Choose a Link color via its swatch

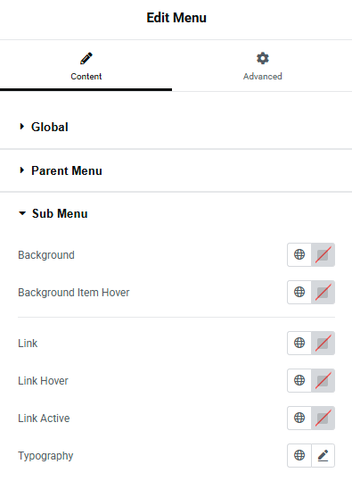323,343
